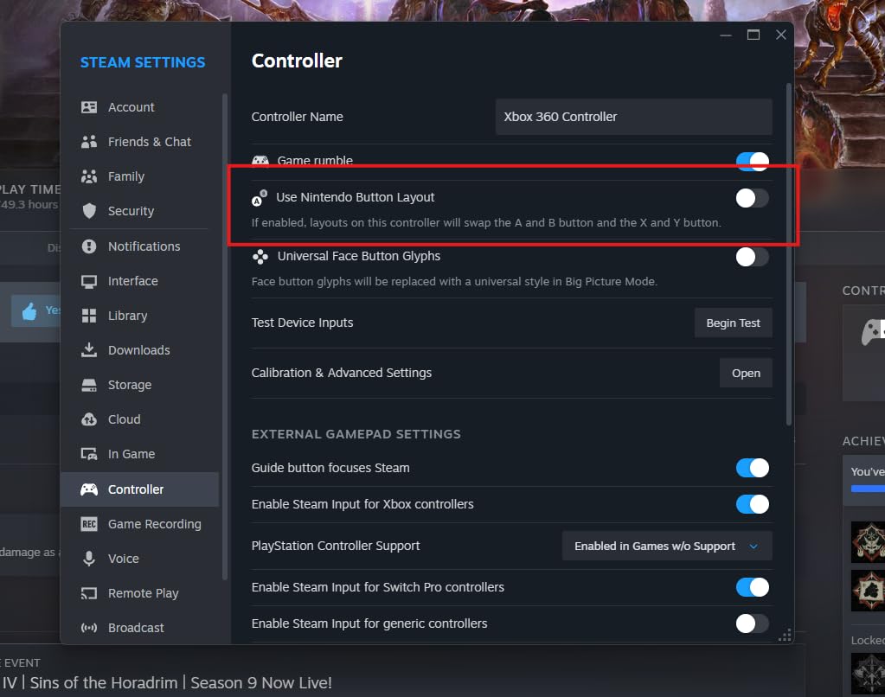Switch to the Game Recording settings page

pos(154,524)
